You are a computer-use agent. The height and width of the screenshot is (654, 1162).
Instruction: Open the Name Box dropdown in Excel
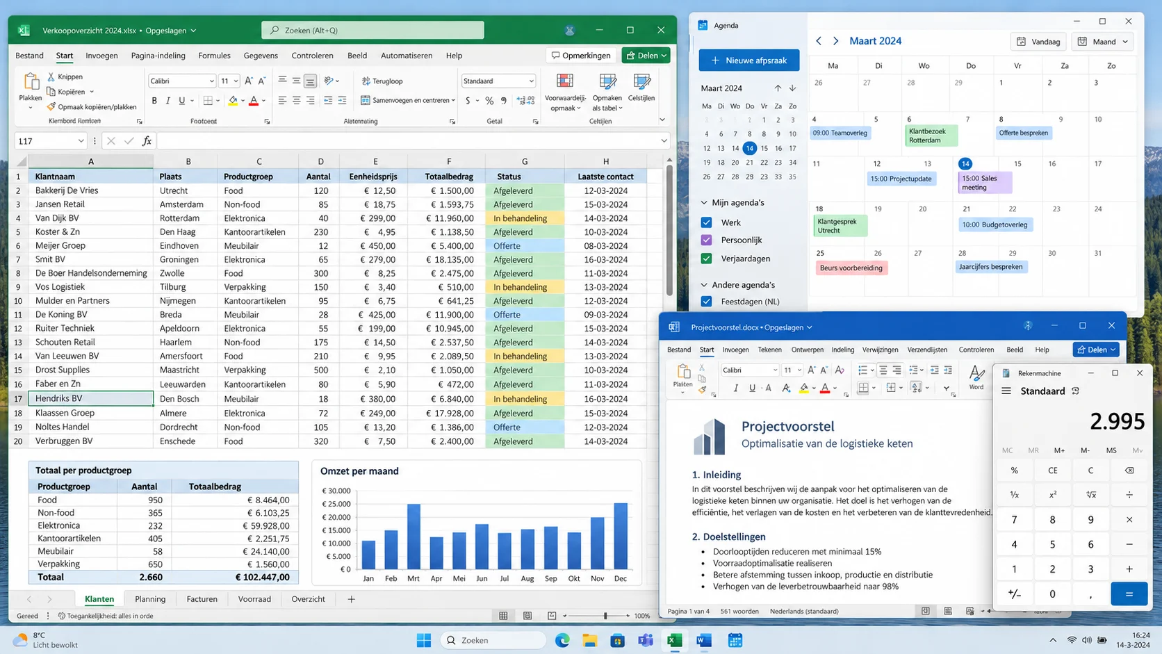81,141
